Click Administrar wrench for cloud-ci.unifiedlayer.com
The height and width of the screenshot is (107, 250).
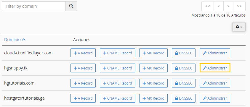215,53
